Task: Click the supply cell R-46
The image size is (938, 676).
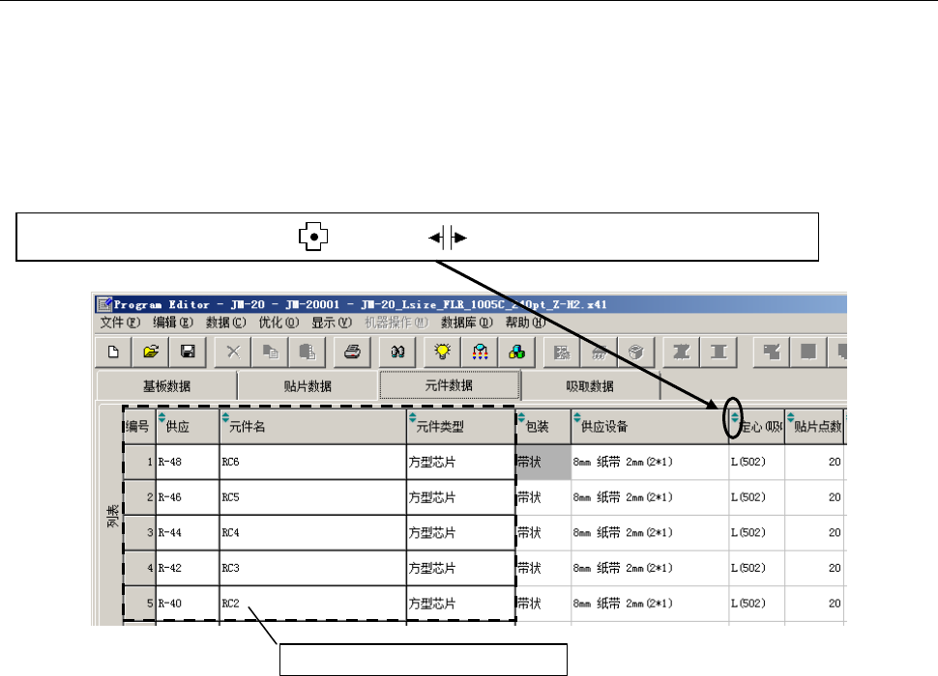Action: click(188, 496)
